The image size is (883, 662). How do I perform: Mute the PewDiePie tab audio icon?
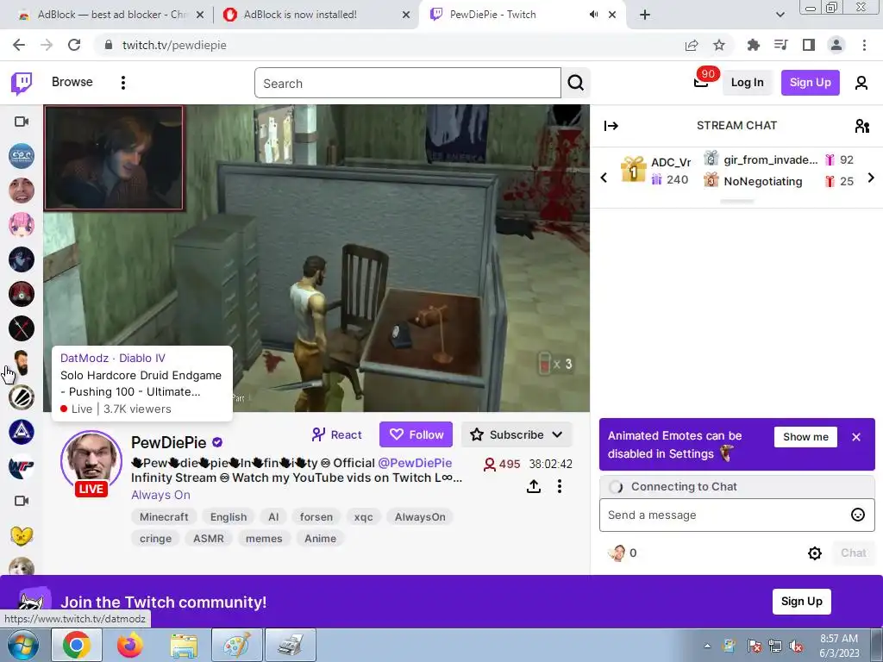593,15
